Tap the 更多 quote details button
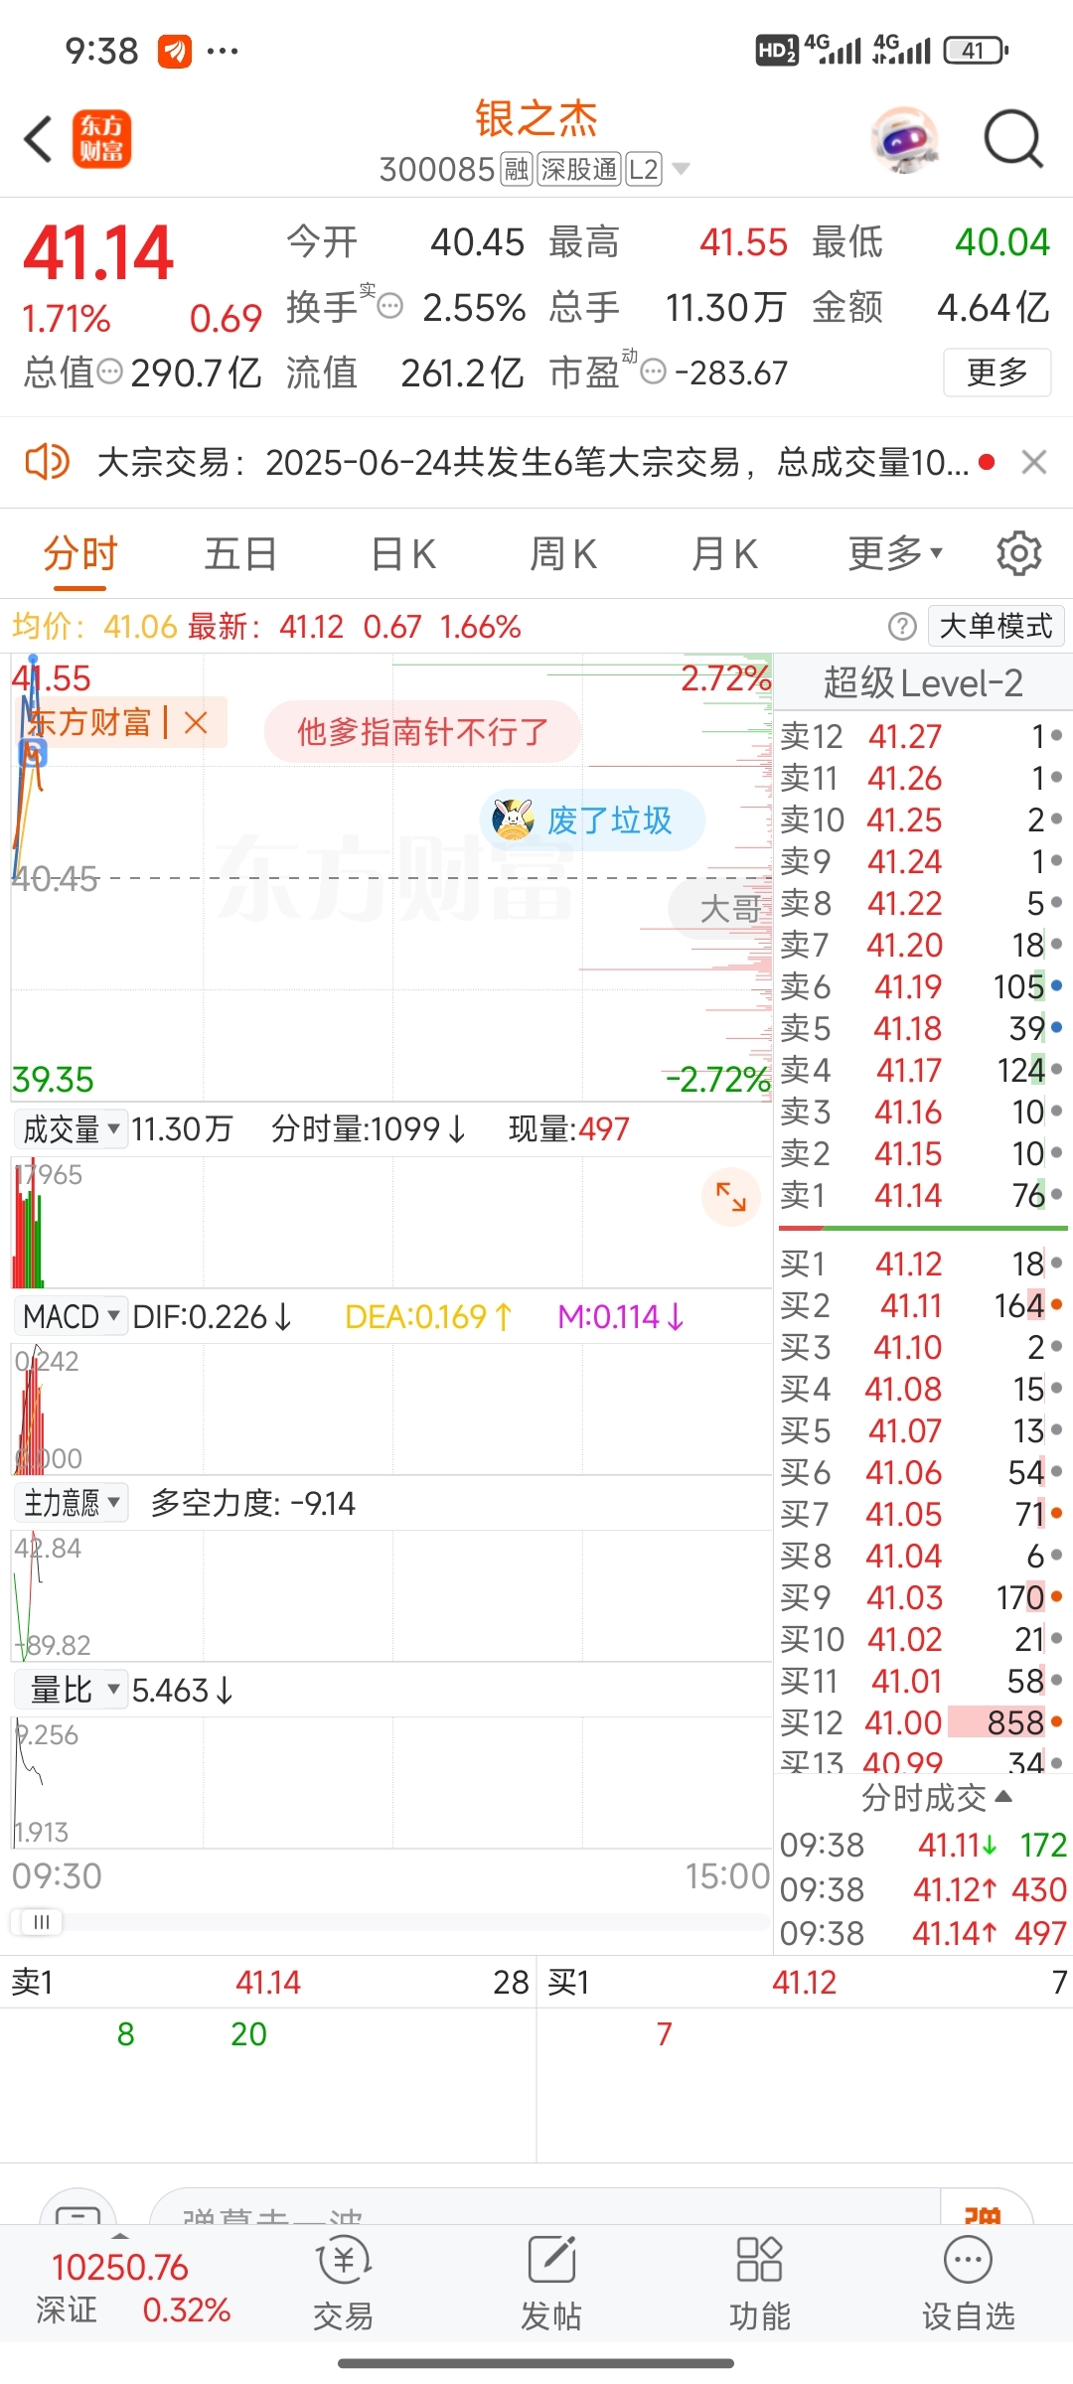This screenshot has height=2384, width=1073. pos(997,372)
